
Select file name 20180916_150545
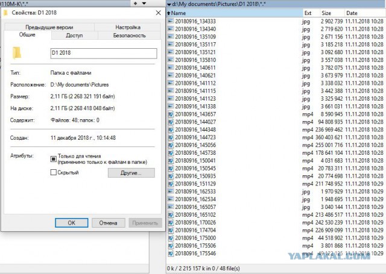coord(195,169)
